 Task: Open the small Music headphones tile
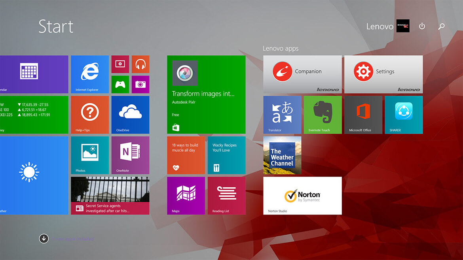140,64
